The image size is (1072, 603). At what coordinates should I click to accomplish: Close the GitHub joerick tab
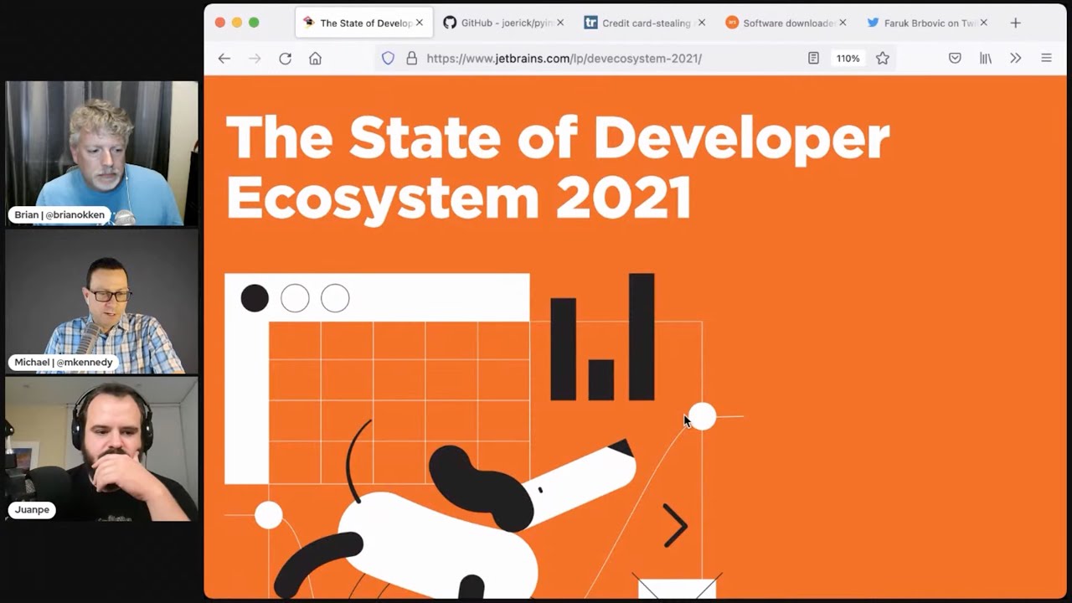click(x=560, y=23)
